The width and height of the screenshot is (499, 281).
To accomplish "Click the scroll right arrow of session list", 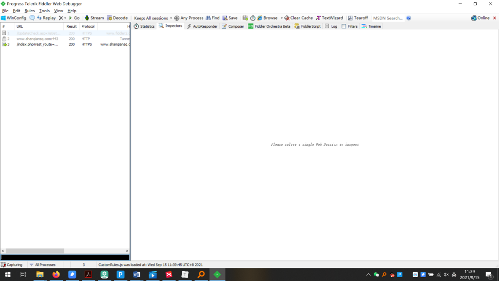I will click(127, 251).
